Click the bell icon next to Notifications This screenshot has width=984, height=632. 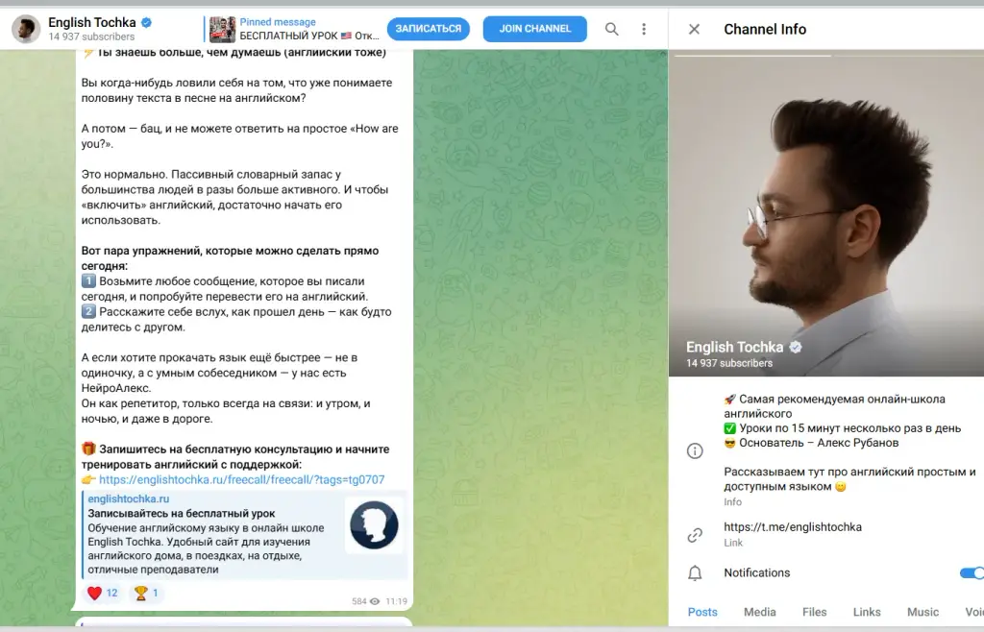click(695, 573)
